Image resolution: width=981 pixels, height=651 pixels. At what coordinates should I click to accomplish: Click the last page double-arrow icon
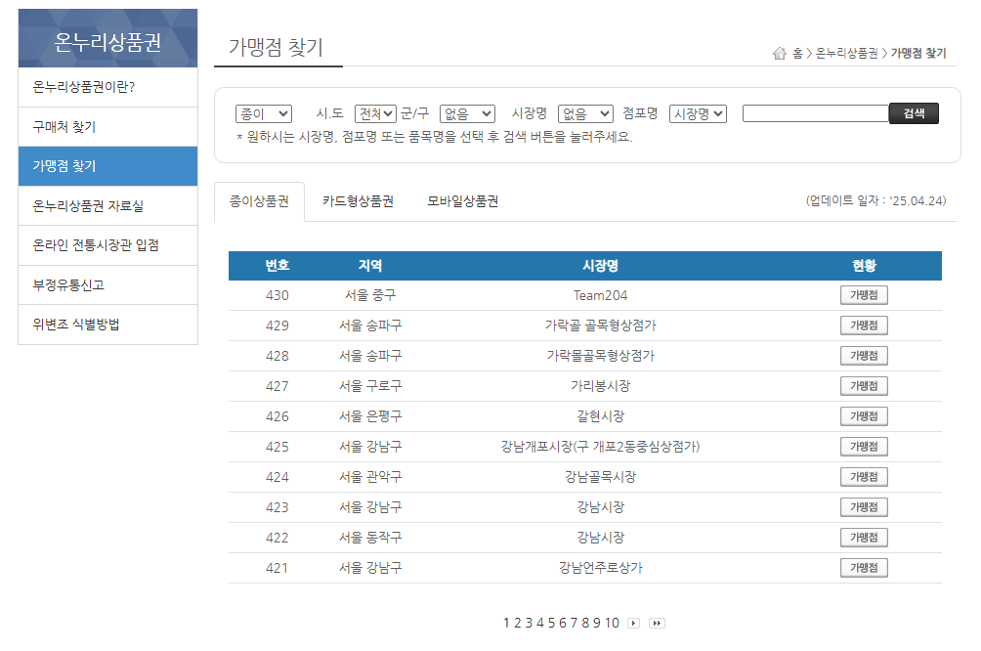click(x=658, y=623)
